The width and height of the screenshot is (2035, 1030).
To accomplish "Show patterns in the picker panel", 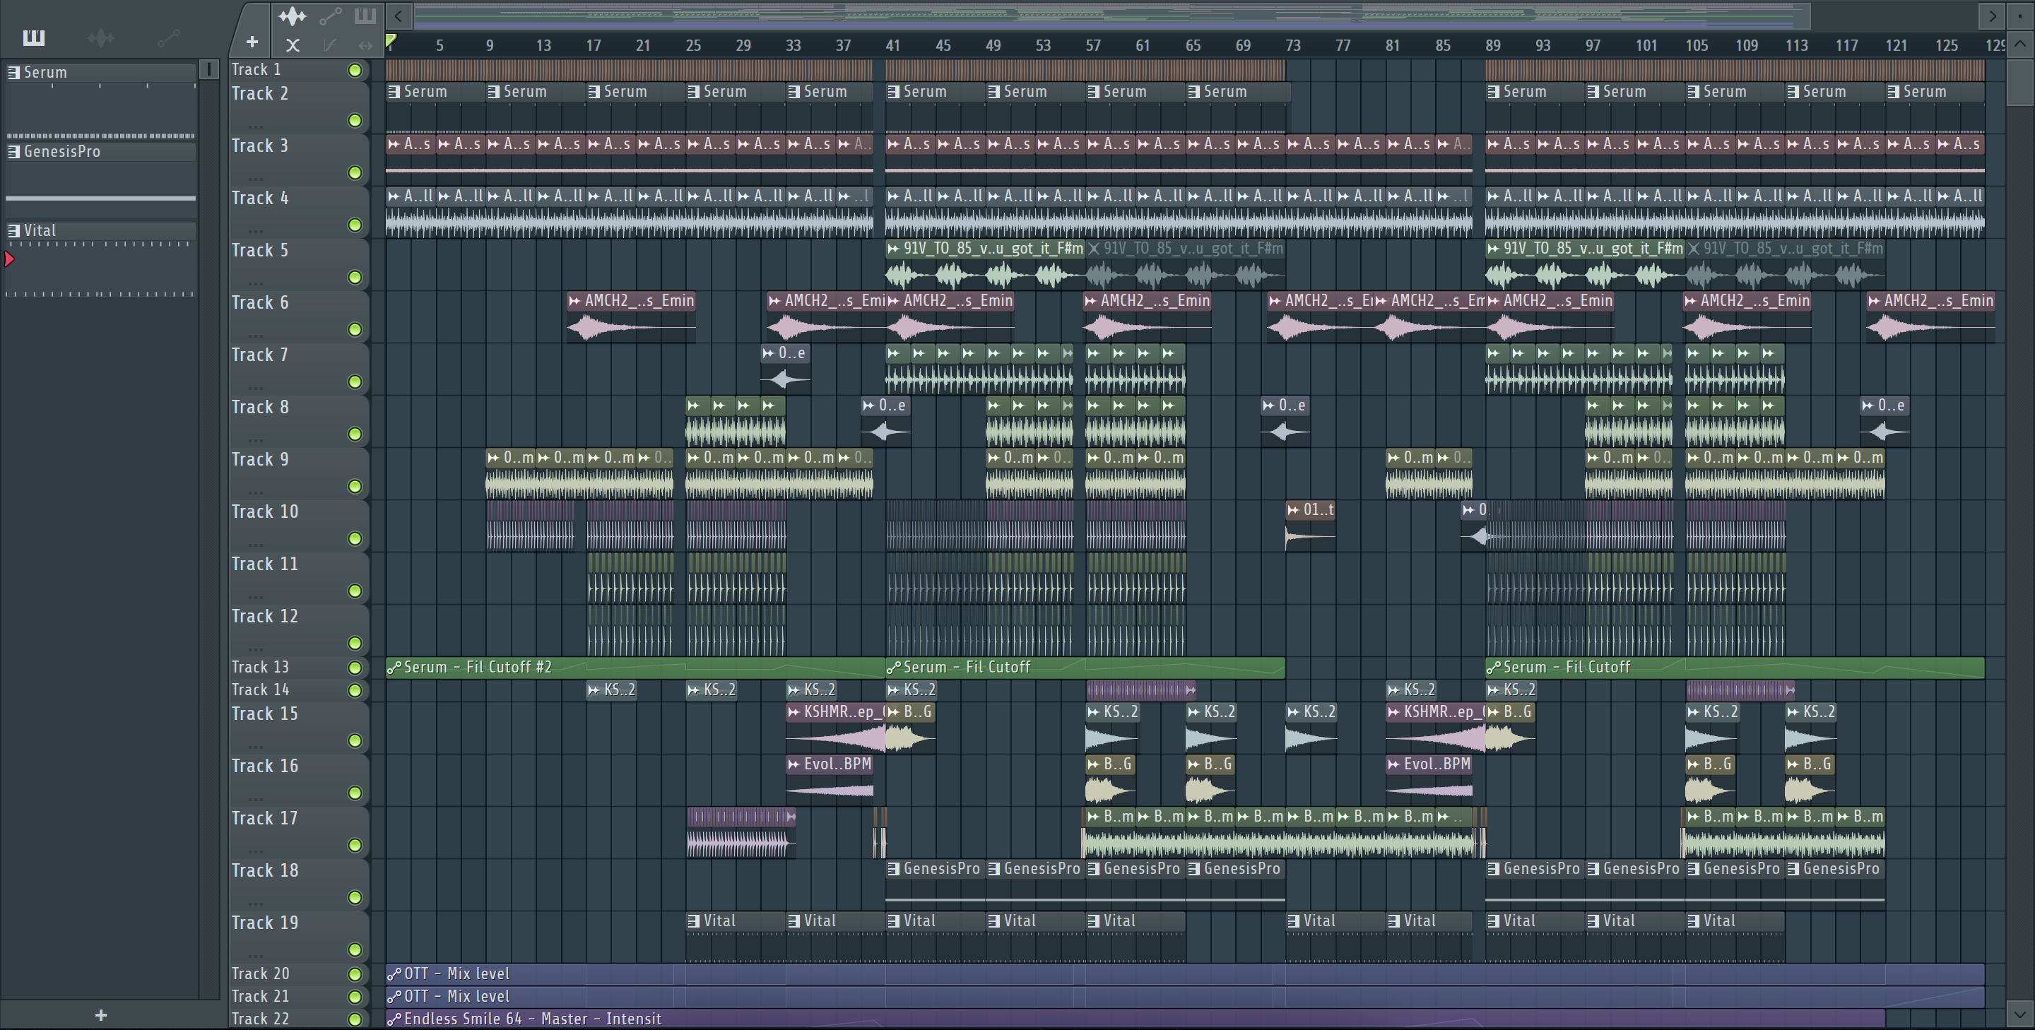I will (x=34, y=37).
